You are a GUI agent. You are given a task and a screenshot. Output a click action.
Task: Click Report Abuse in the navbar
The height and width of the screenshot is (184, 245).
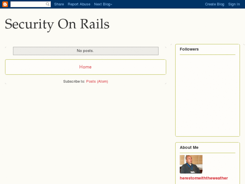[x=79, y=4]
